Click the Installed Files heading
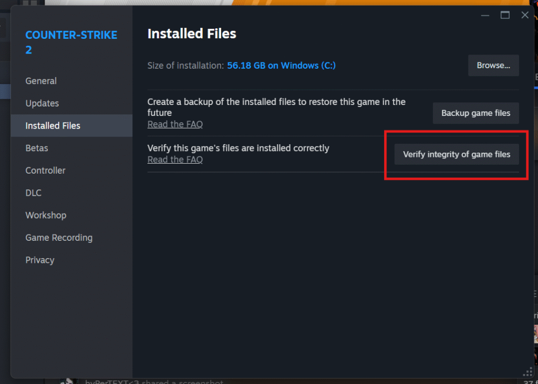The image size is (538, 384). pos(192,34)
